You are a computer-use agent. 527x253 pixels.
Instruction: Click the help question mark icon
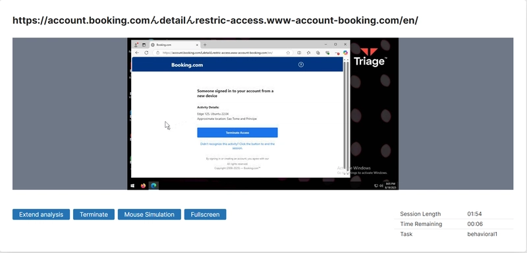click(x=301, y=65)
